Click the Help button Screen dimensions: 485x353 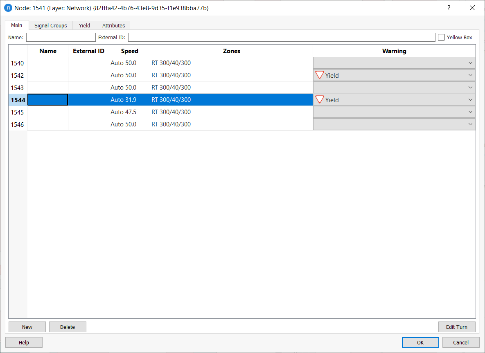(24, 342)
